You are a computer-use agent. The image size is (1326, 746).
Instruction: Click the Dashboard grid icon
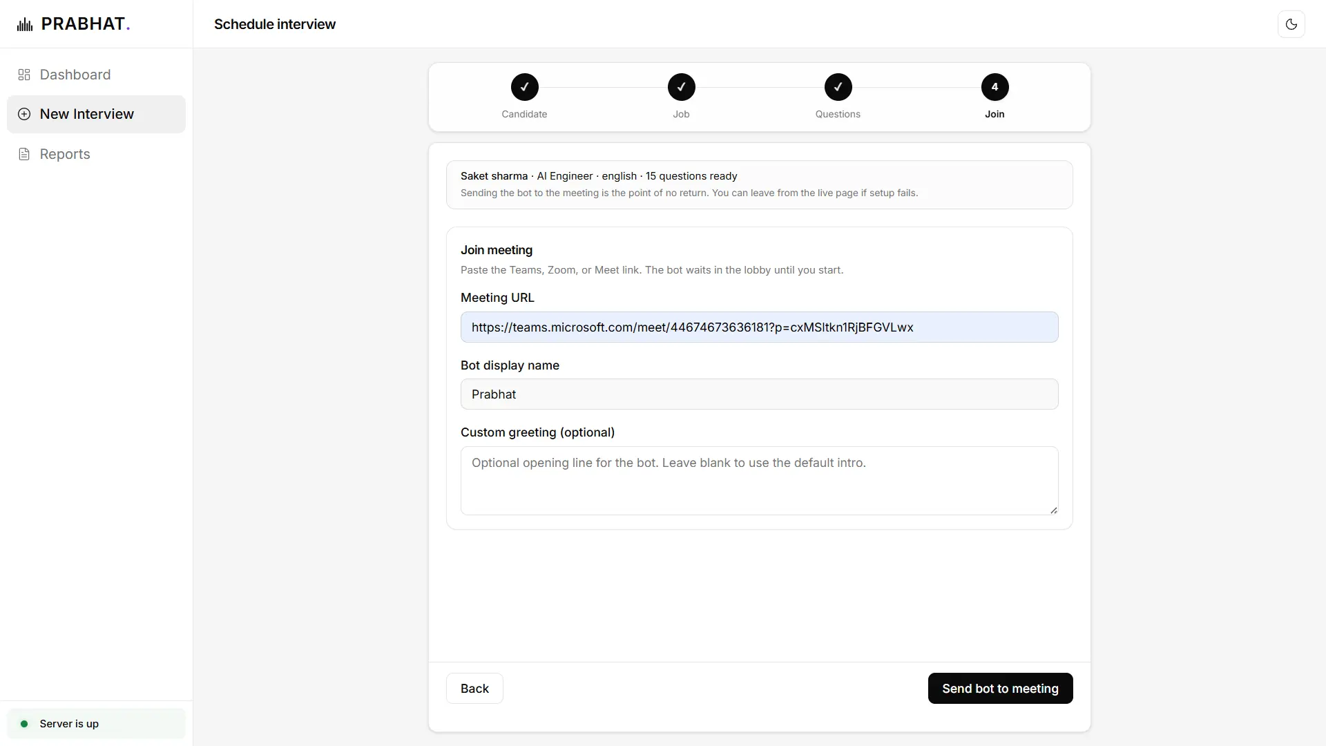(x=24, y=75)
